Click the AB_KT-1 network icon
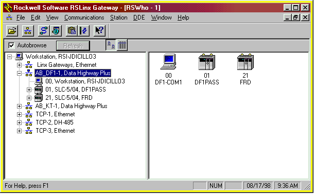The image size is (315, 194). coord(29,106)
